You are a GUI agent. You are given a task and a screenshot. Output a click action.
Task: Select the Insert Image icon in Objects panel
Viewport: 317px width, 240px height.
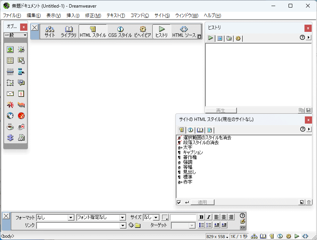(10, 49)
